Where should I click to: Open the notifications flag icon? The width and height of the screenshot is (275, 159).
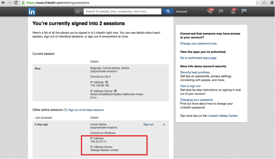[x=221, y=11]
